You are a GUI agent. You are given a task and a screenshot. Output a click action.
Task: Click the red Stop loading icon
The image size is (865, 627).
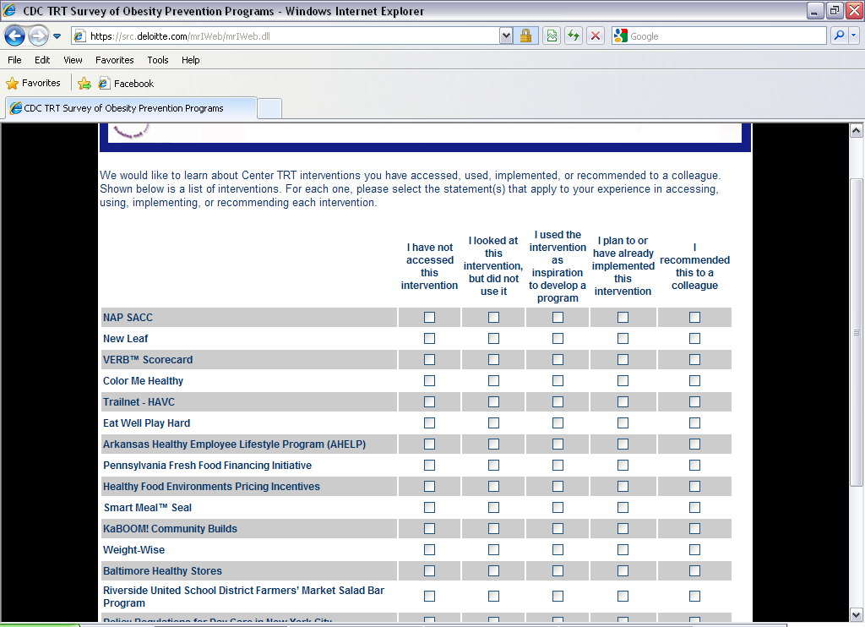click(x=596, y=36)
